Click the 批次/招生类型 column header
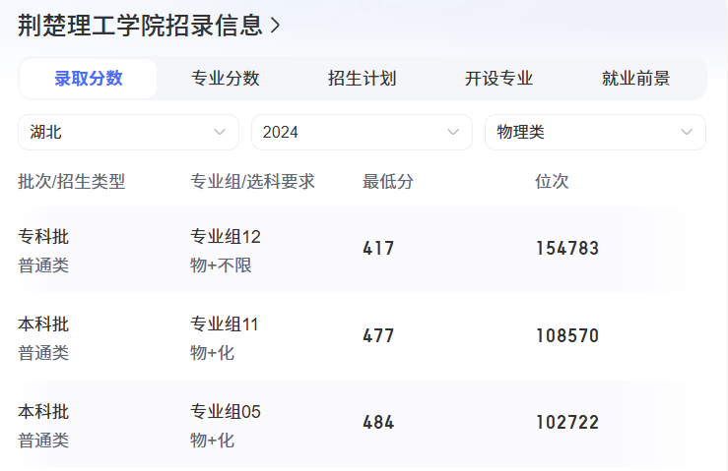Image resolution: width=728 pixels, height=471 pixels. point(72,181)
